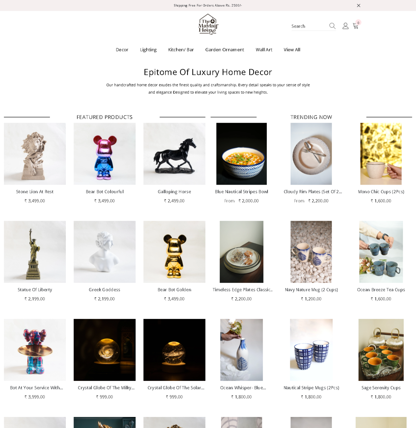Open Navy Nature Mug product image

click(x=311, y=252)
